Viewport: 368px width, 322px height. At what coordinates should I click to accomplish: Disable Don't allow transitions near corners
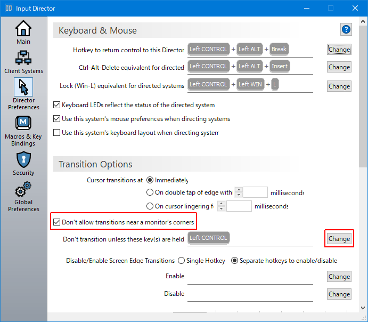(58, 222)
